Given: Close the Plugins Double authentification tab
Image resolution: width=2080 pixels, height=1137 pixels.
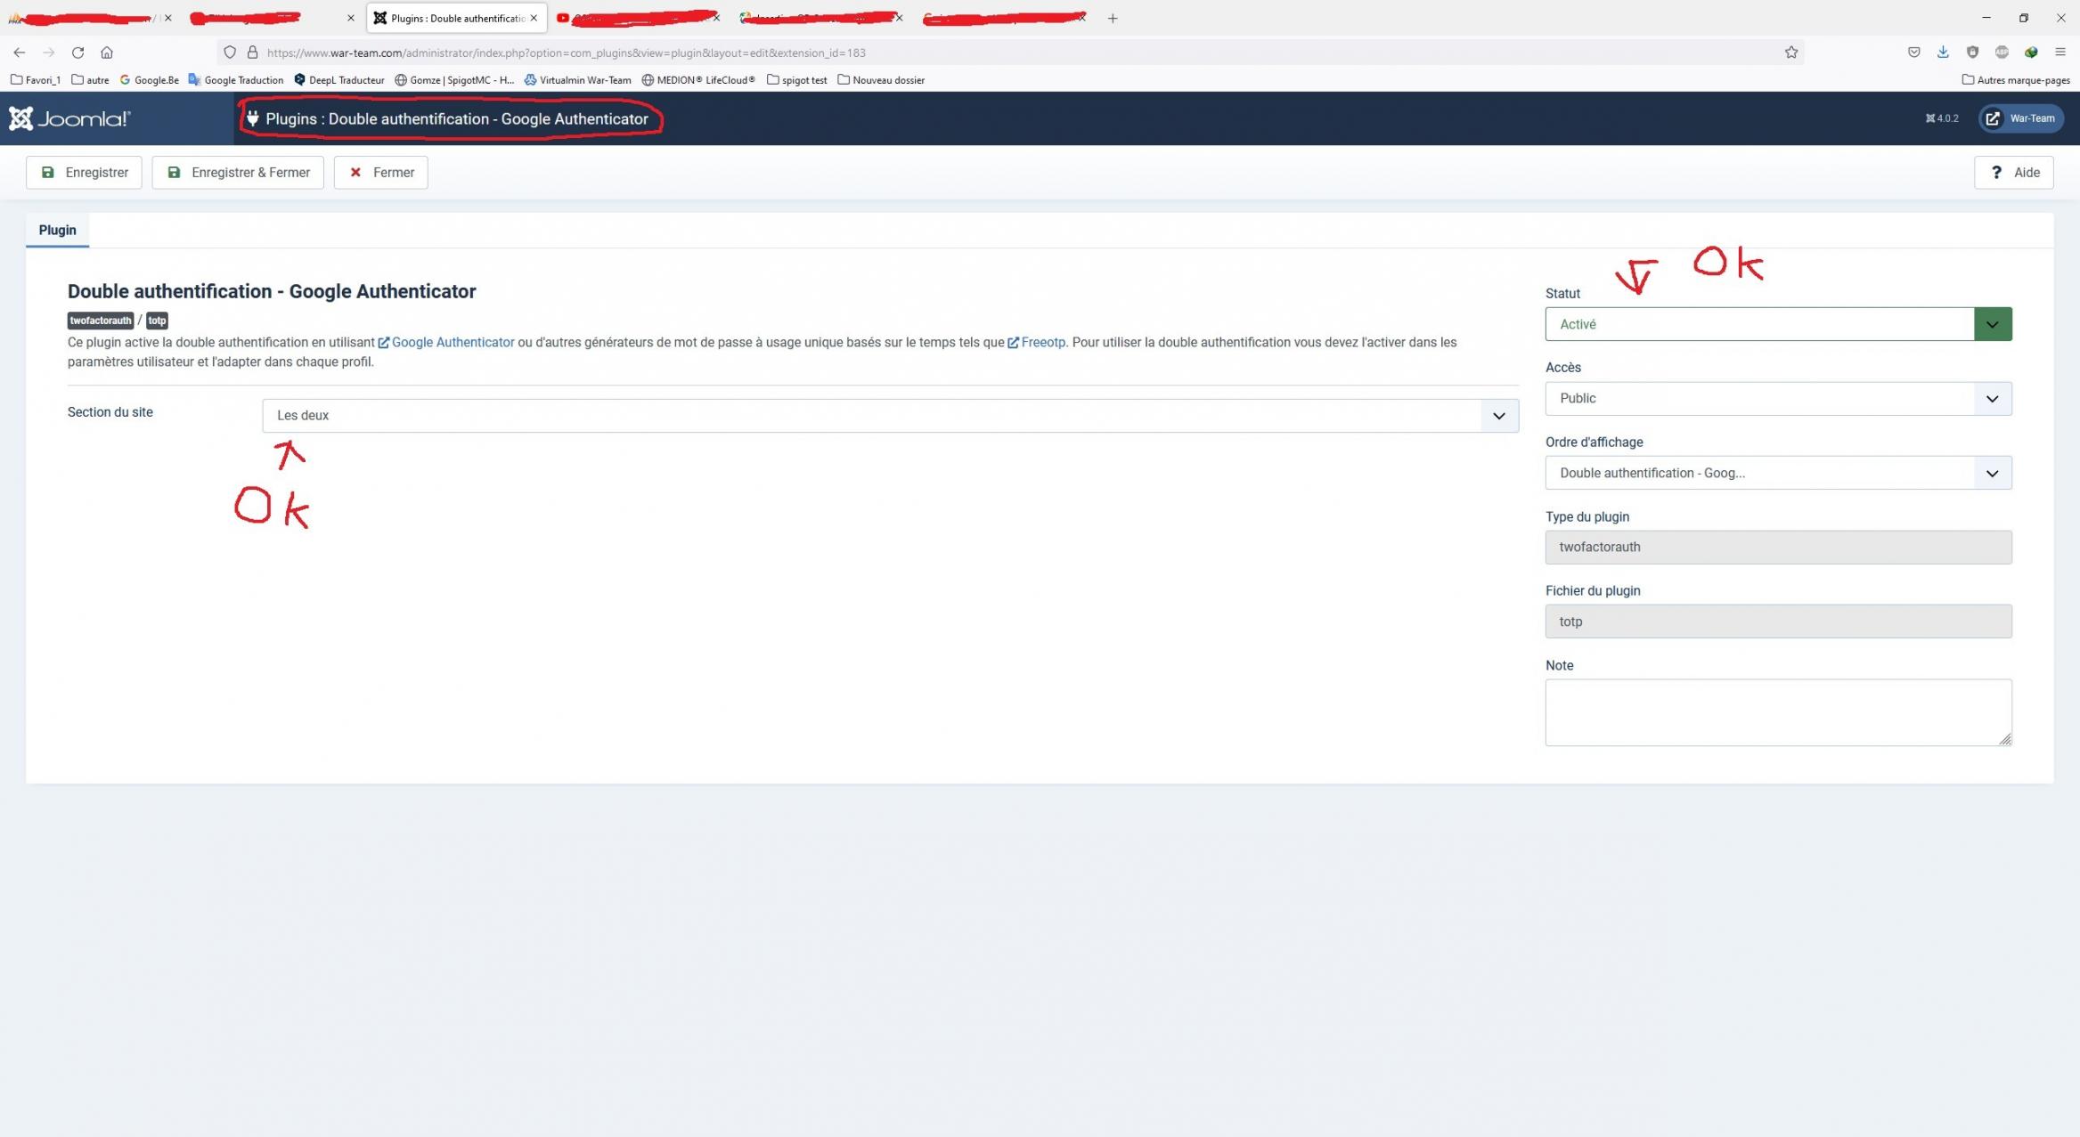Looking at the screenshot, I should click(x=534, y=18).
